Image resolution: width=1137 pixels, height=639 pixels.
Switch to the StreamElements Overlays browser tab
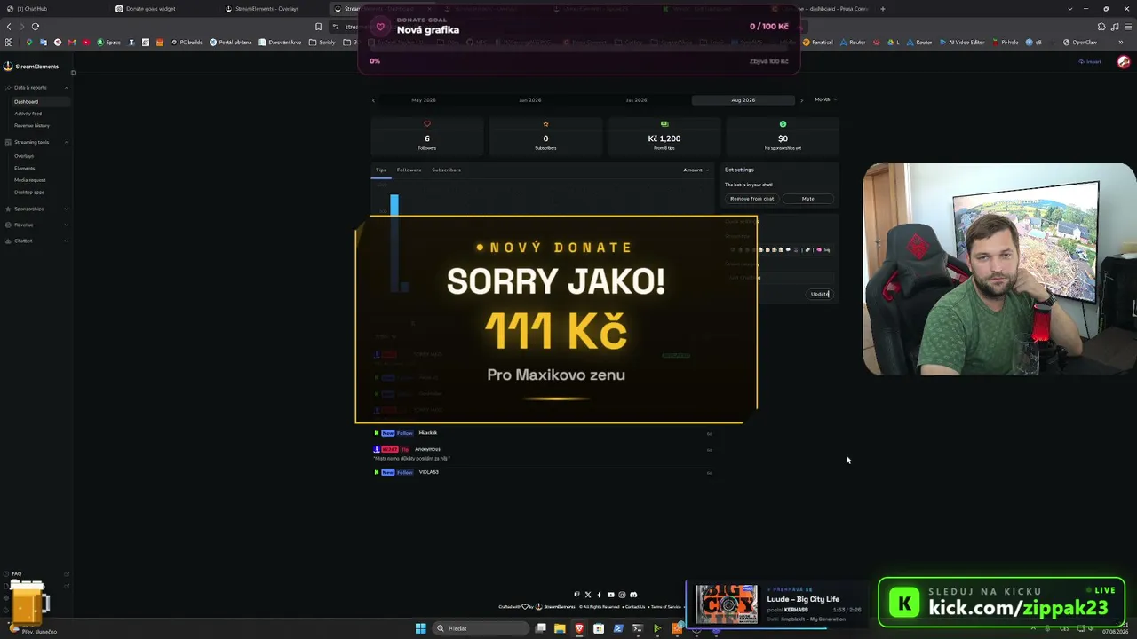click(x=274, y=9)
